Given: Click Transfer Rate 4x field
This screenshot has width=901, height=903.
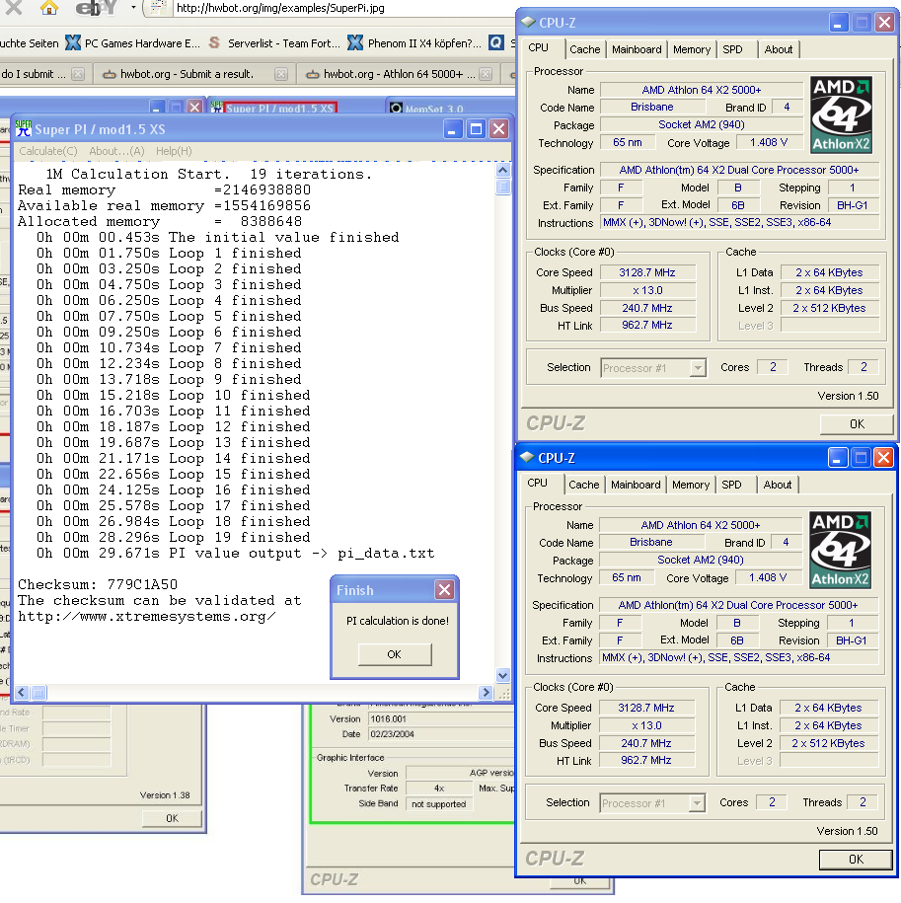Looking at the screenshot, I should click(439, 789).
